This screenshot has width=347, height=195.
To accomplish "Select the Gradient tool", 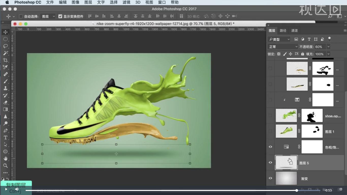I will point(5,109).
